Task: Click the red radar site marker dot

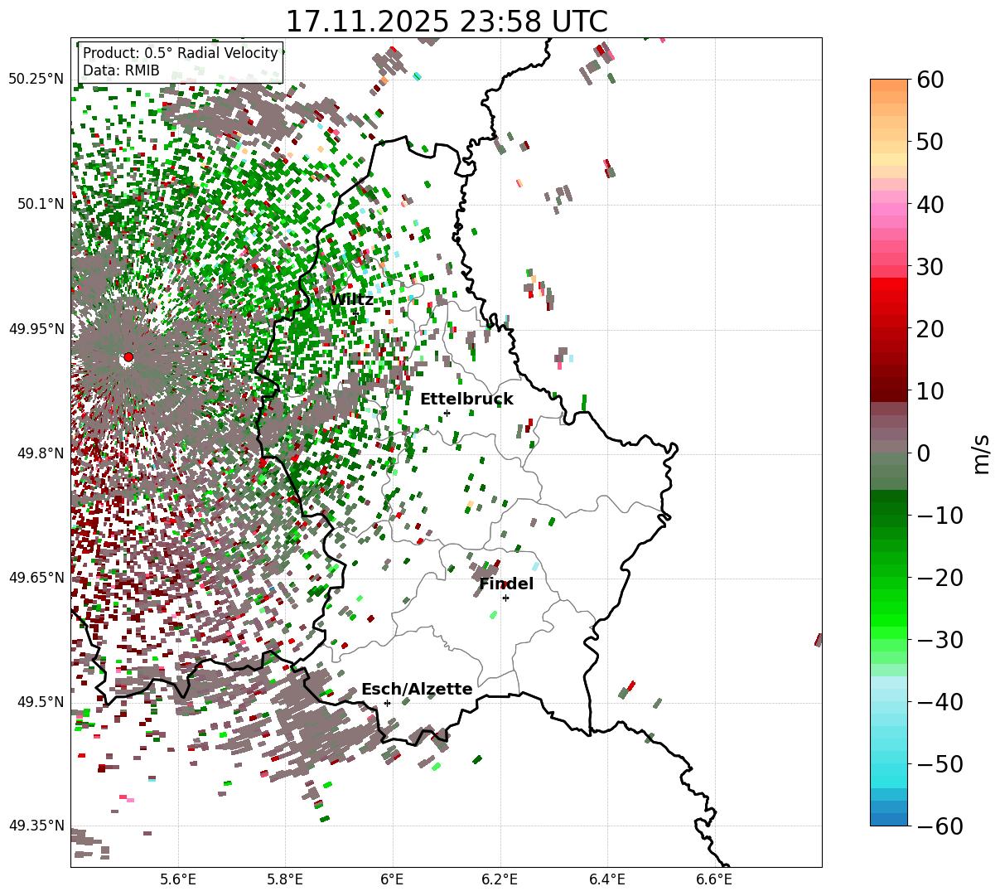Action: pyautogui.click(x=128, y=357)
